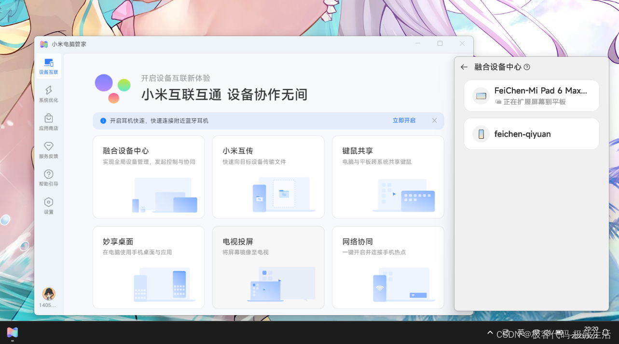Click the phone icon of feichen-qiyuan
The width and height of the screenshot is (619, 344).
481,134
